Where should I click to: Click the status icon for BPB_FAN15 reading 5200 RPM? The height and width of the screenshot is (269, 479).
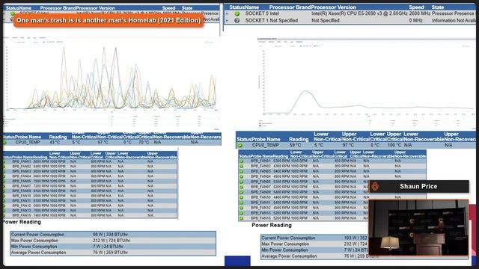[242, 218]
